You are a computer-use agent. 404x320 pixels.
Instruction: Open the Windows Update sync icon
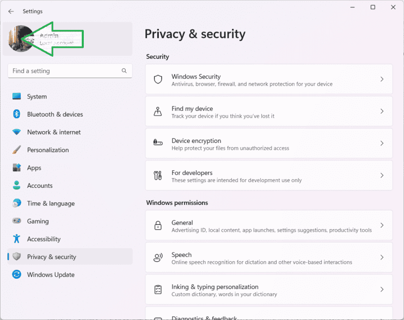coord(17,275)
